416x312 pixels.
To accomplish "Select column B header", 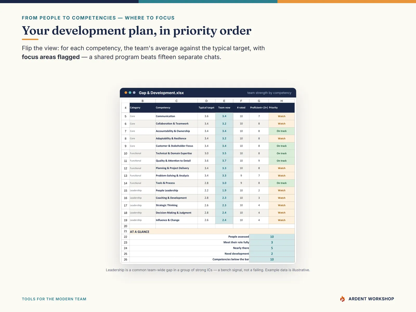I will [x=142, y=101].
